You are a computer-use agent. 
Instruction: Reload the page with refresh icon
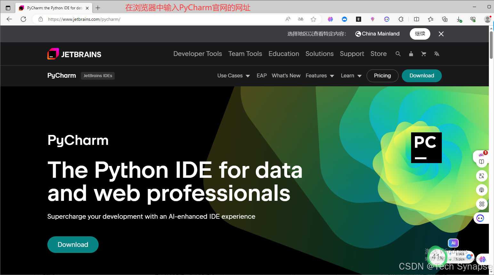point(23,19)
